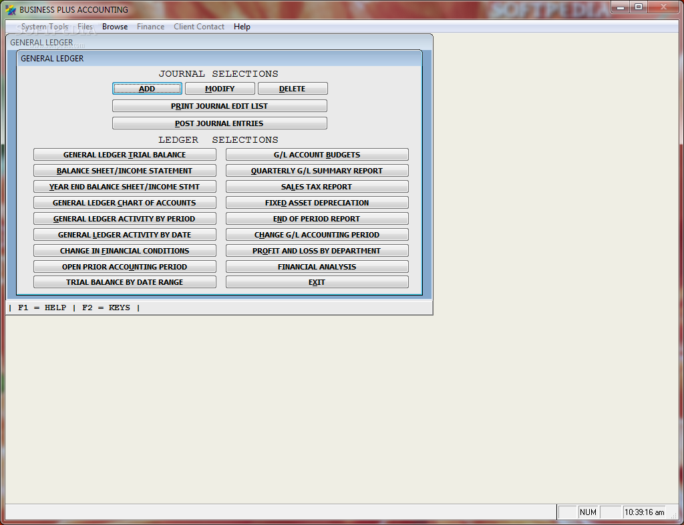Click the F1 = HELP hint text
The height and width of the screenshot is (525, 684).
[x=42, y=308]
